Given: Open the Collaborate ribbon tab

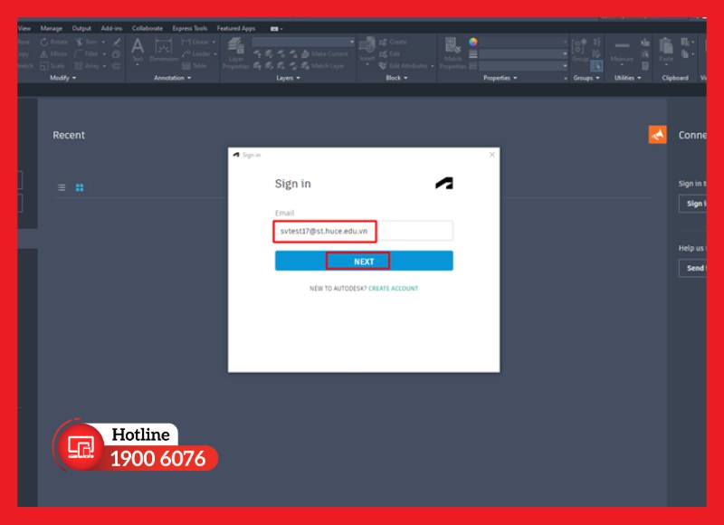Looking at the screenshot, I should click(x=148, y=29).
